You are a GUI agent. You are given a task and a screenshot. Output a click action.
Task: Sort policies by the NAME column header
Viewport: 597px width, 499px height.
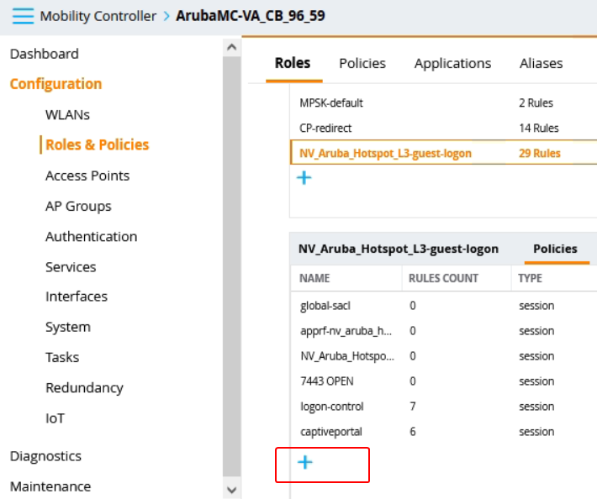point(314,278)
